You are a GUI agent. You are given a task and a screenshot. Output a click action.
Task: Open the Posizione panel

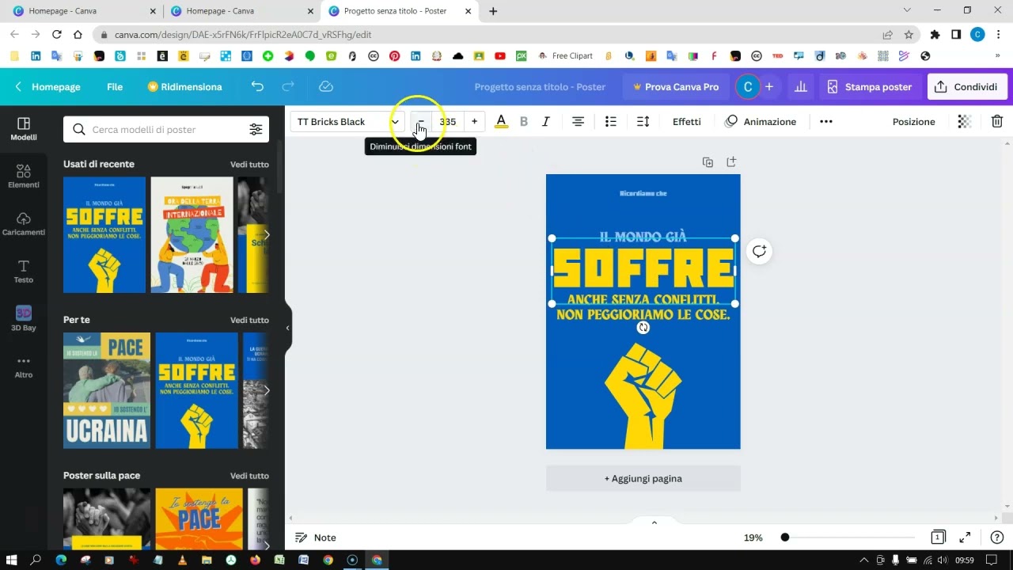coord(914,121)
